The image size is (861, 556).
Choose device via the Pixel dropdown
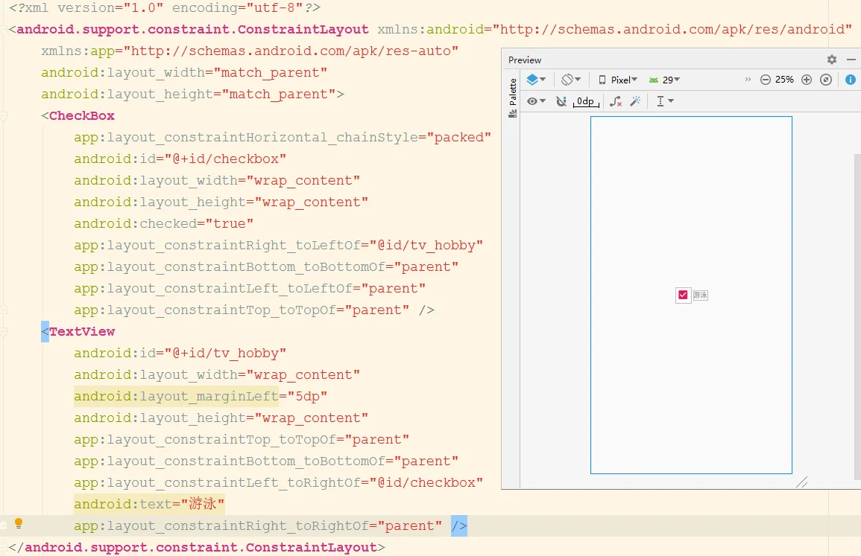pos(618,80)
